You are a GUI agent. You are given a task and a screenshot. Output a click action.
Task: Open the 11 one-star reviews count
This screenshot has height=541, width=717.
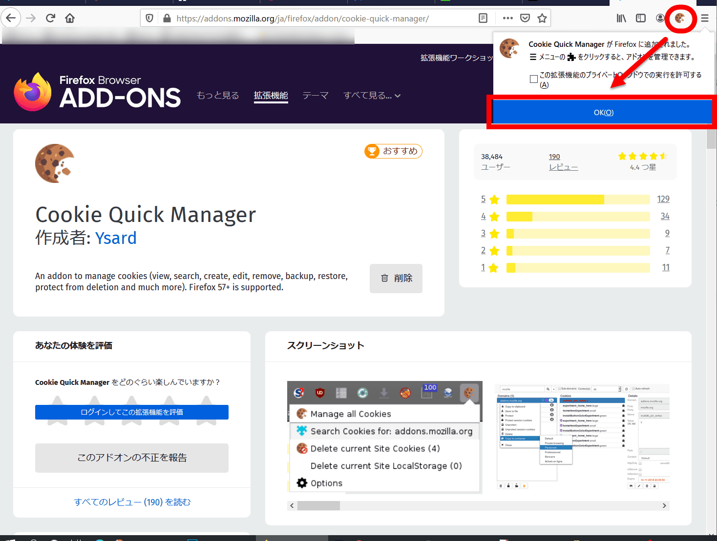coord(666,267)
